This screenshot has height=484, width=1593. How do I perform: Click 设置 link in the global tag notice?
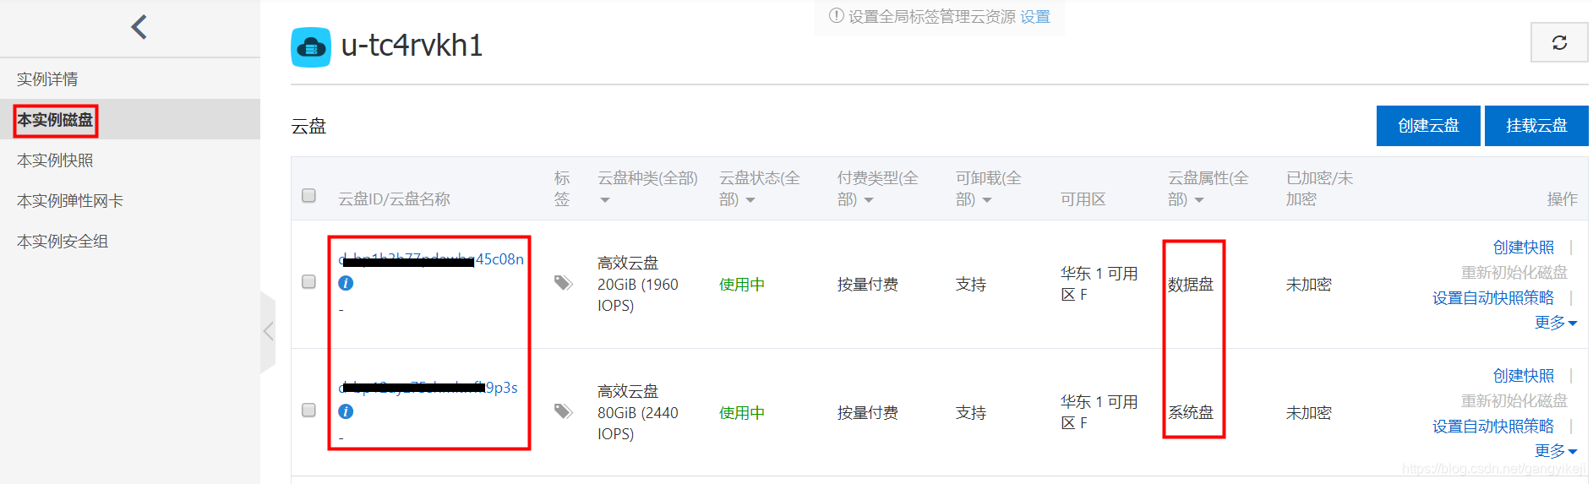click(x=1034, y=17)
